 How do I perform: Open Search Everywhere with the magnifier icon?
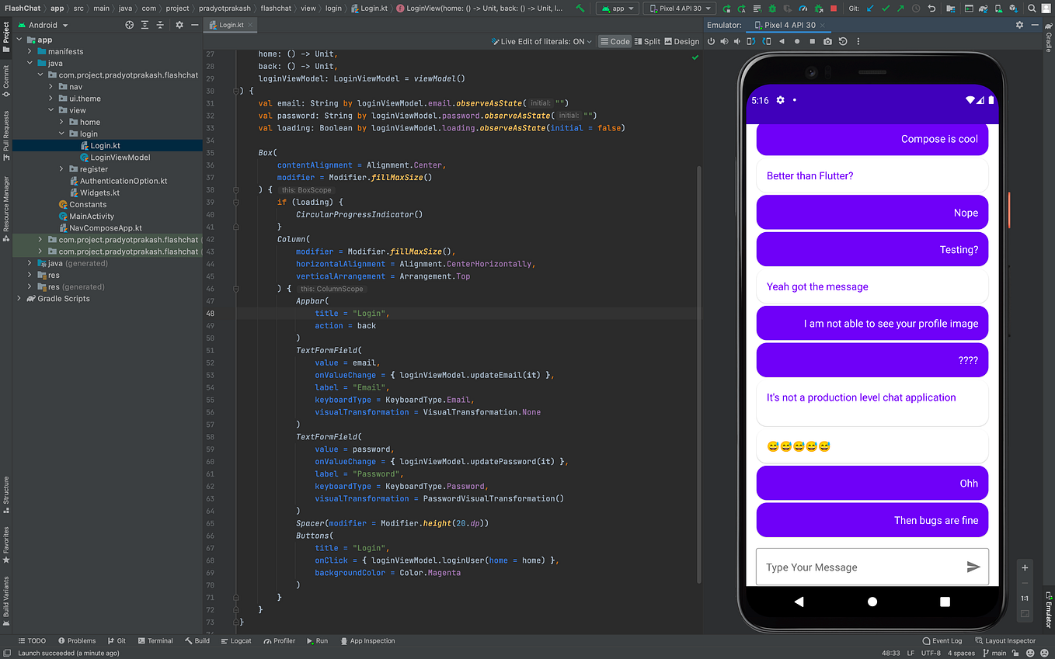[1031, 9]
